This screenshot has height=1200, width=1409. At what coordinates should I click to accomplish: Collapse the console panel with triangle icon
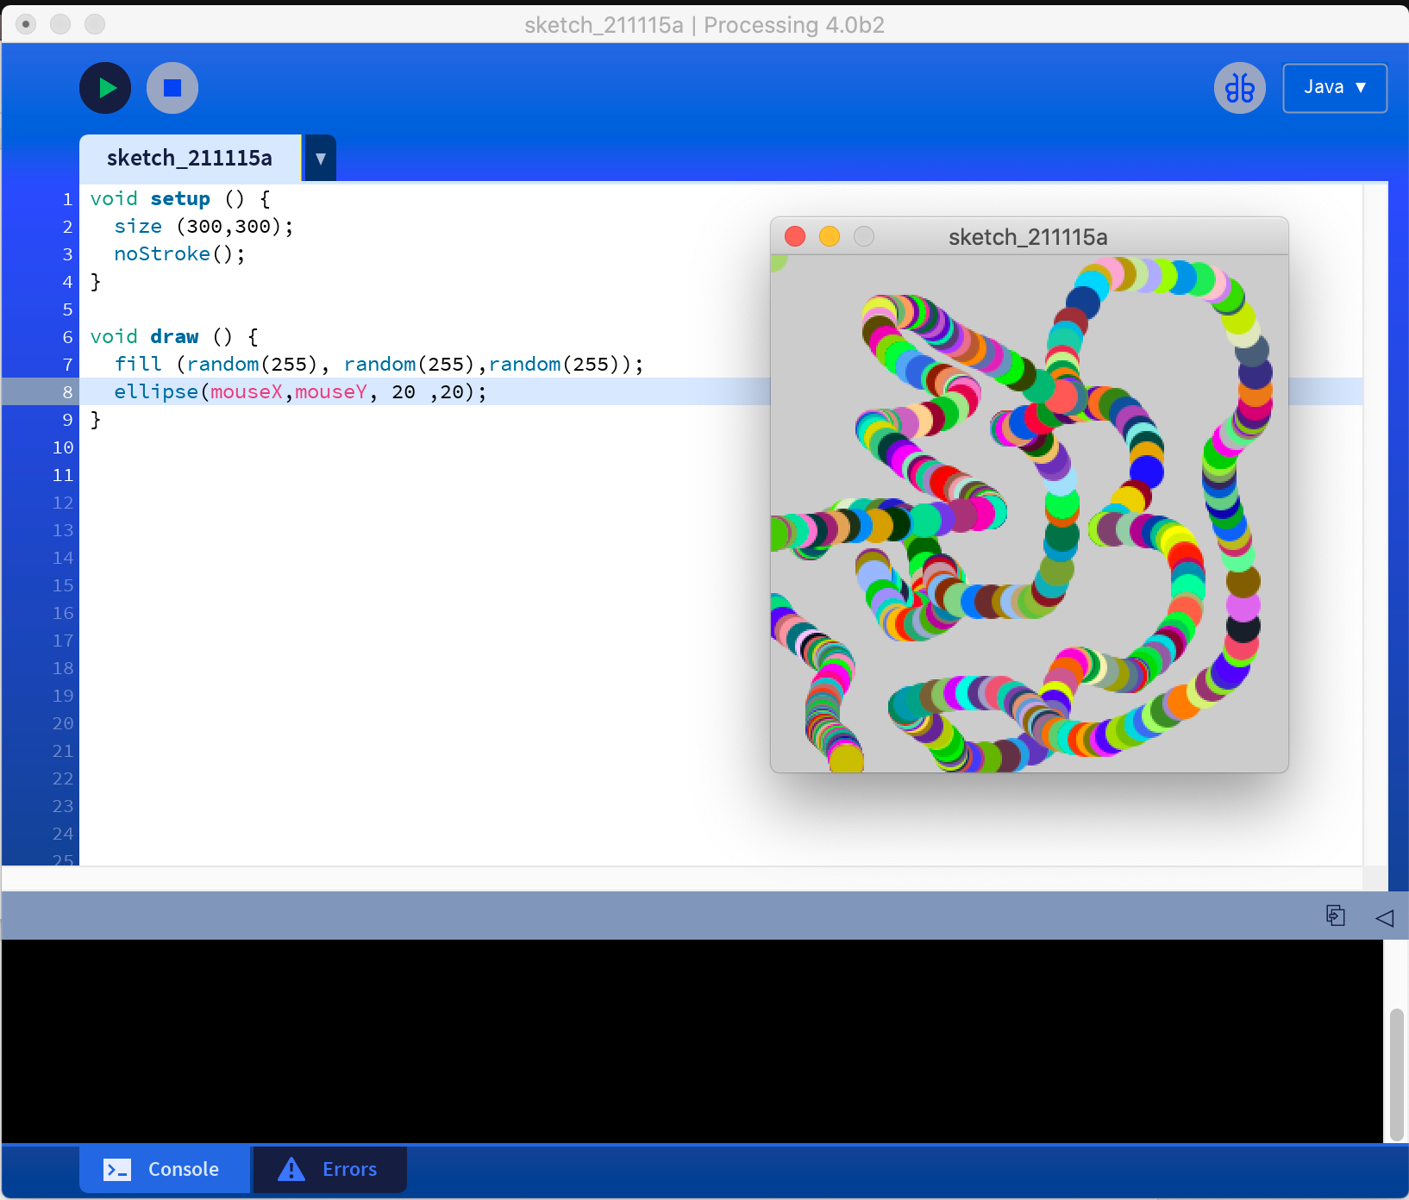click(x=1384, y=917)
